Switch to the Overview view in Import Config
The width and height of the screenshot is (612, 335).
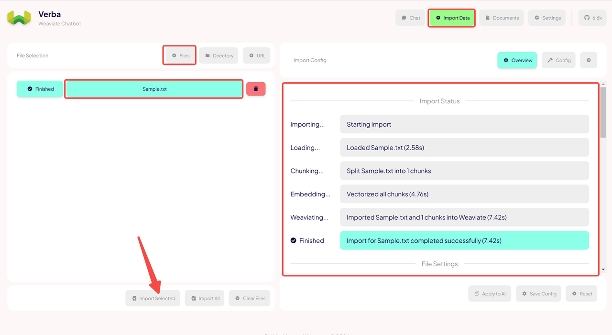coord(517,60)
